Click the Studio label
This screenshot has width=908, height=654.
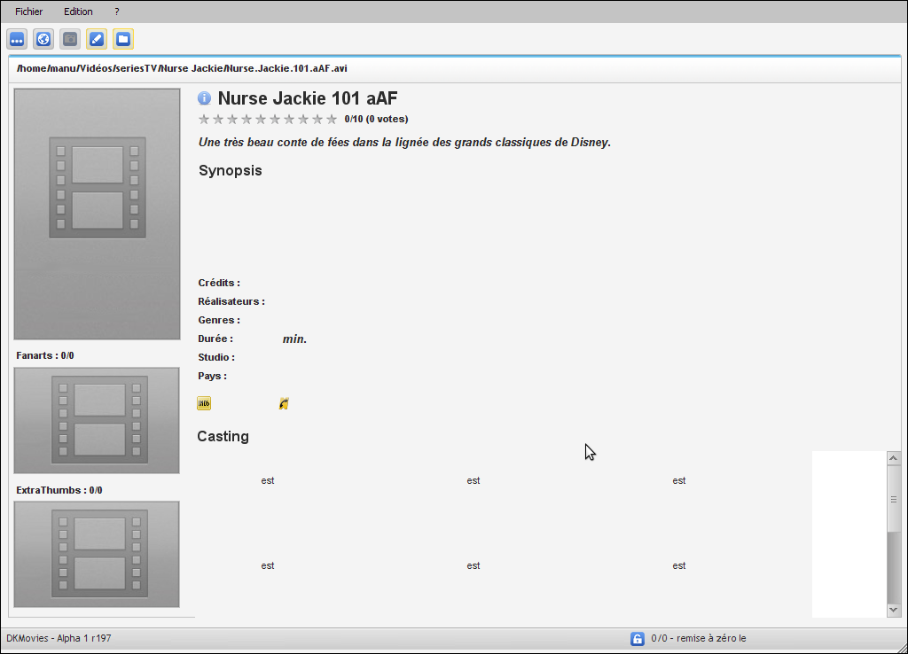(x=216, y=357)
